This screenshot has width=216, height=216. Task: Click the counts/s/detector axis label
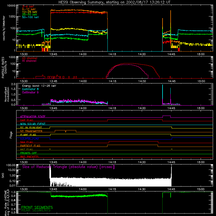4,28
